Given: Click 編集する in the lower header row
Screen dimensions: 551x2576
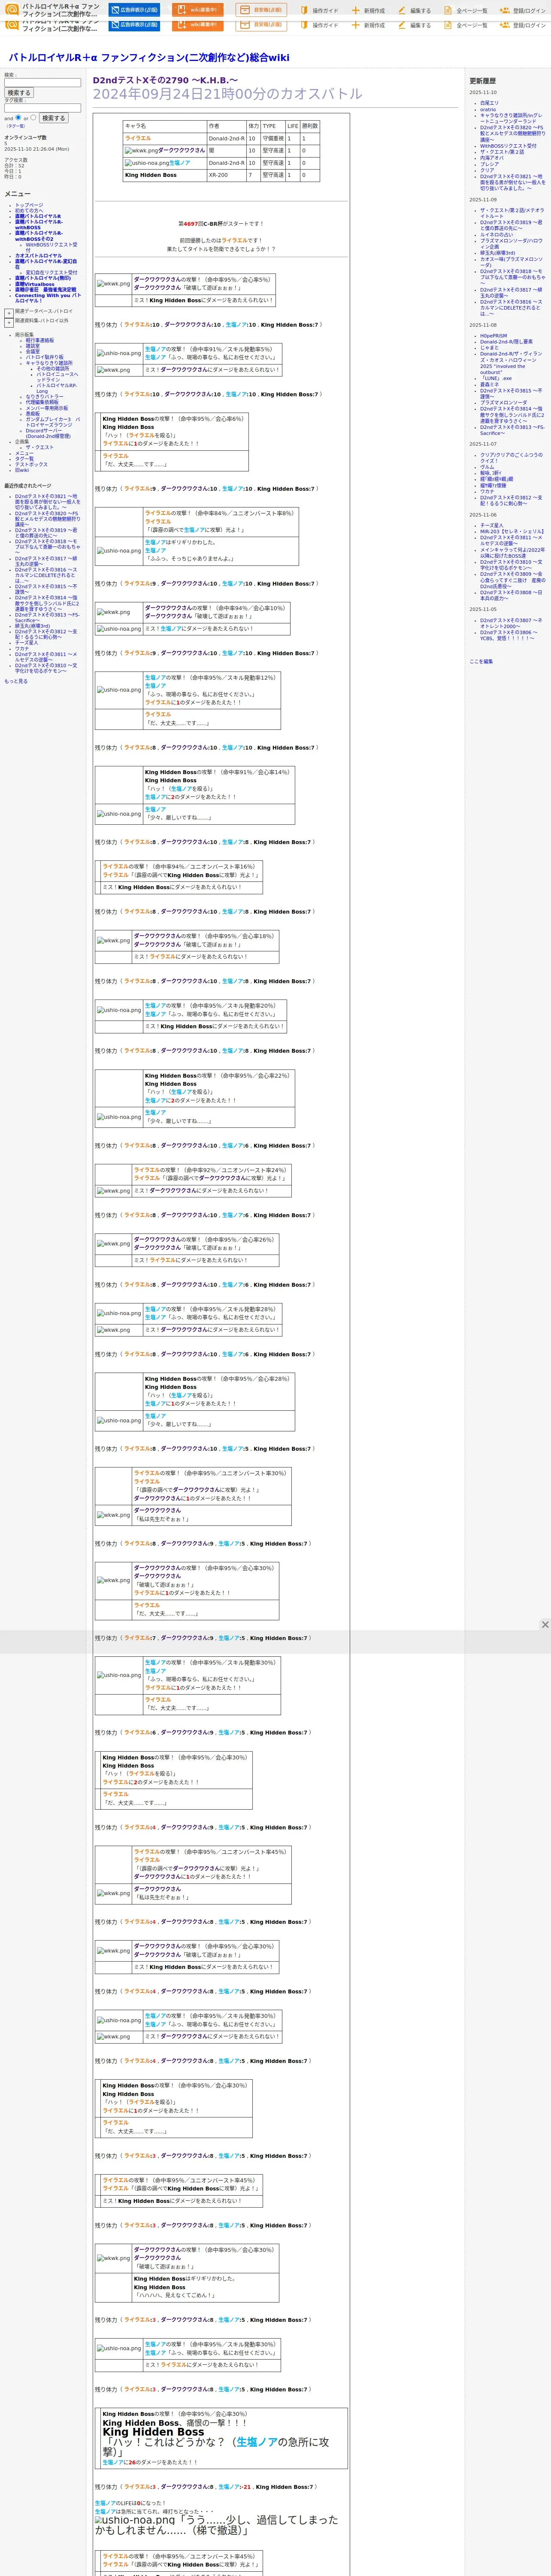Looking at the screenshot, I should coord(415,25).
